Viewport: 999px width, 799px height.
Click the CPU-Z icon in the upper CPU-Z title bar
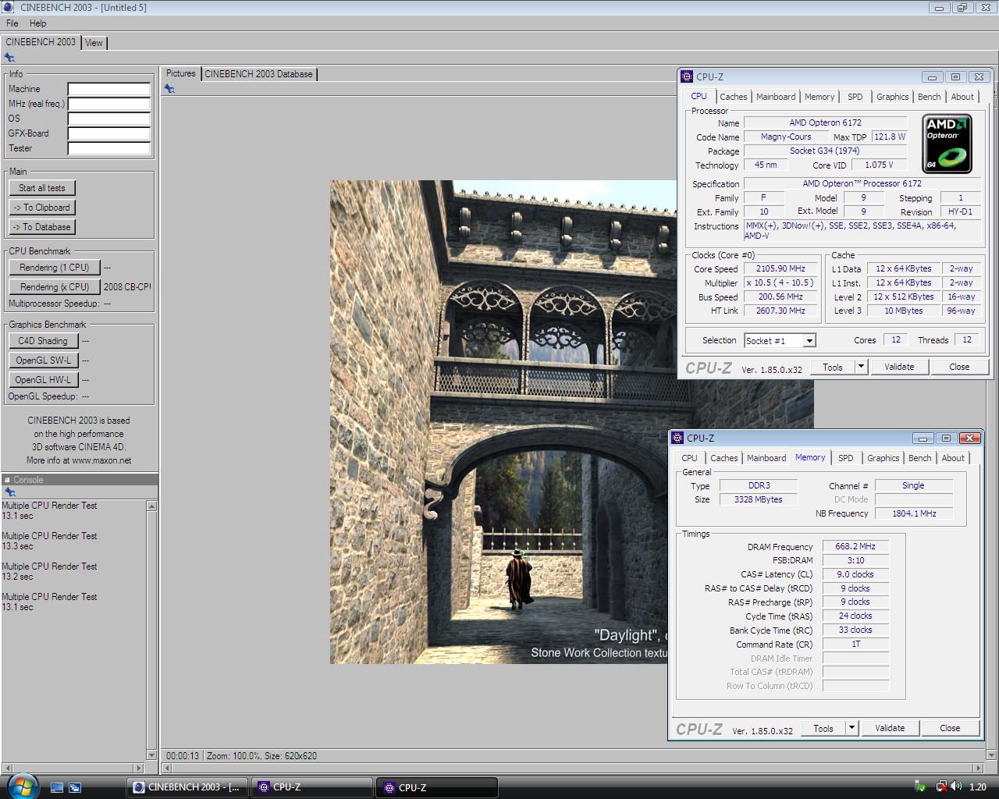[687, 76]
